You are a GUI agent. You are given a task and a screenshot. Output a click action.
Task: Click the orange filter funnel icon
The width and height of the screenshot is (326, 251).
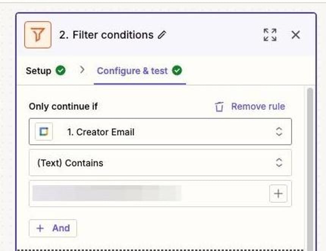(x=38, y=35)
